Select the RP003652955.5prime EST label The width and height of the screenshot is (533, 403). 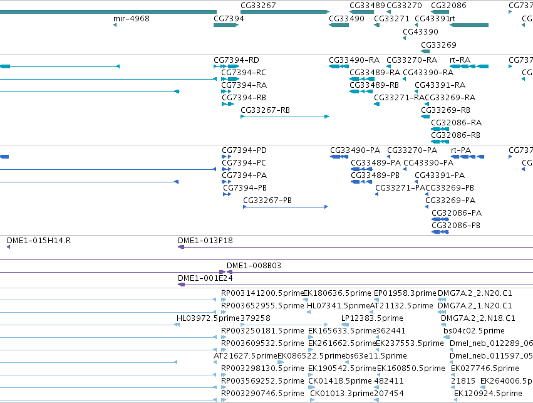point(262,306)
